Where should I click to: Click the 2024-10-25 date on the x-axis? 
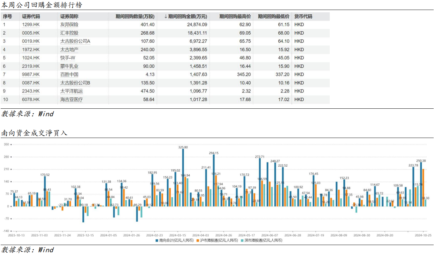click(x=423, y=235)
